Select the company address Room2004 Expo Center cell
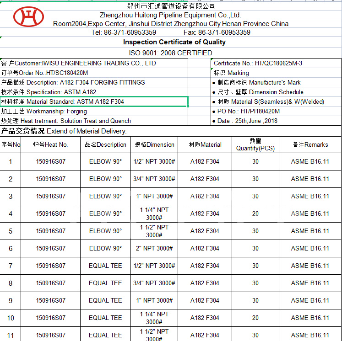 click(x=171, y=23)
